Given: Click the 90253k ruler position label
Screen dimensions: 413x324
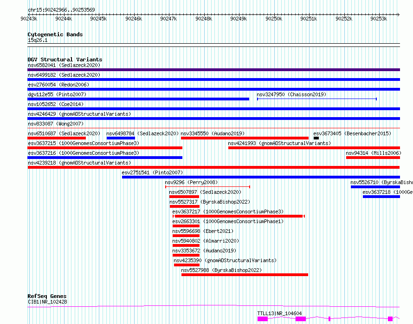Looking at the screenshot, I should click(379, 19).
